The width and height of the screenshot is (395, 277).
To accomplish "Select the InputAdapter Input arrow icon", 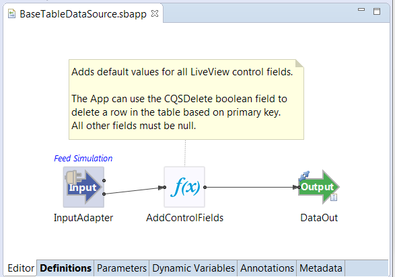I will pyautogui.click(x=83, y=187).
